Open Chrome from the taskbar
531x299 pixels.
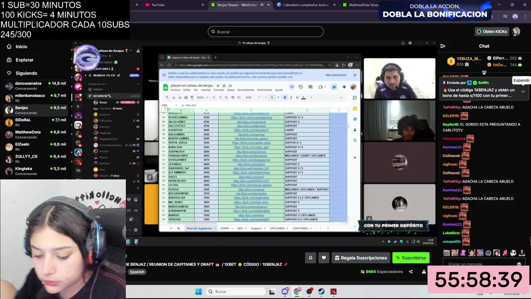tap(297, 292)
